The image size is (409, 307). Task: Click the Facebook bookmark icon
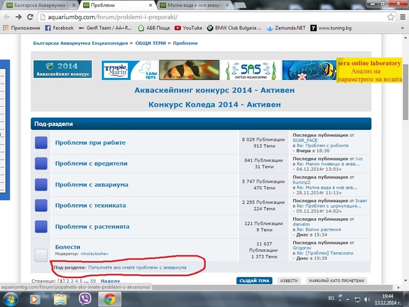[48, 28]
